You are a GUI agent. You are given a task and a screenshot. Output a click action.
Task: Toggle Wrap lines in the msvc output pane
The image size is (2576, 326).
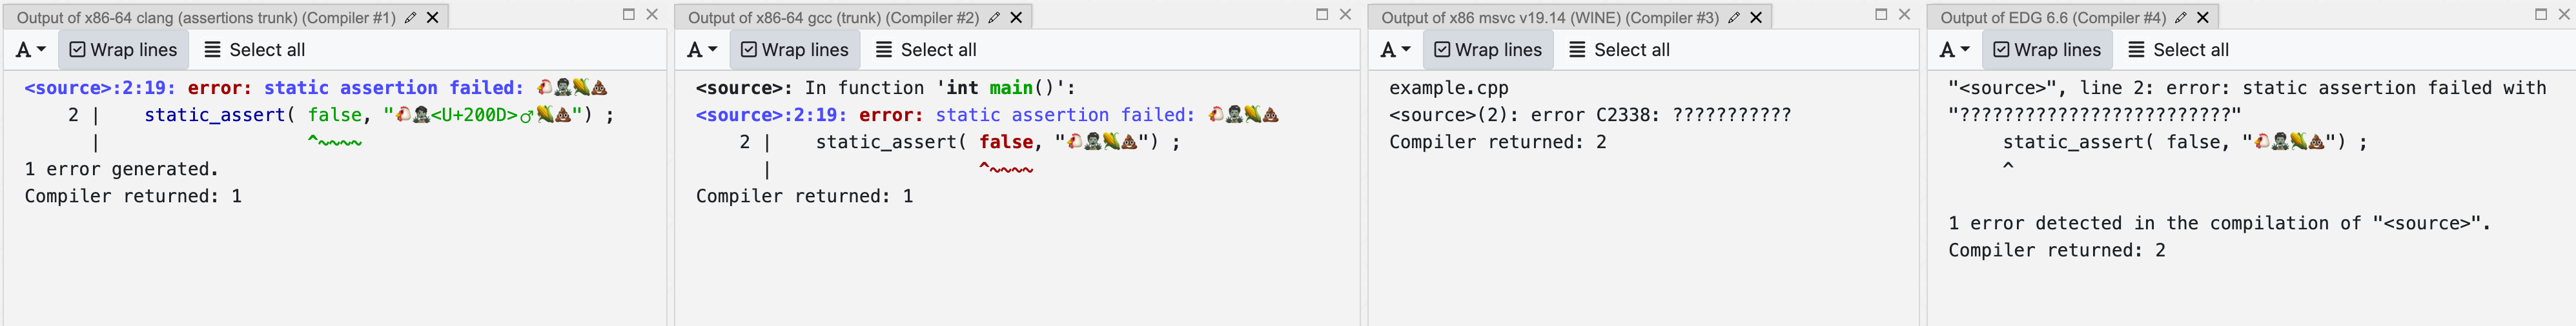[x=1488, y=50]
